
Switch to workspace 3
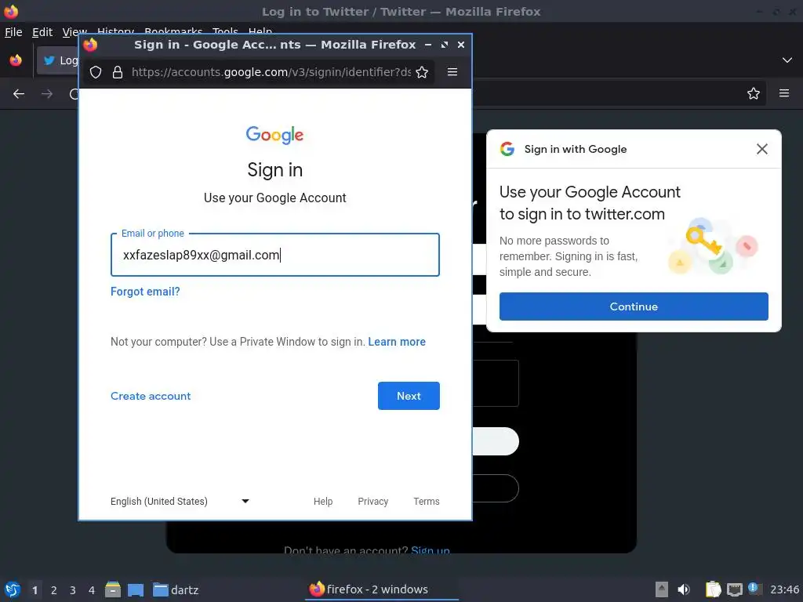tap(73, 590)
